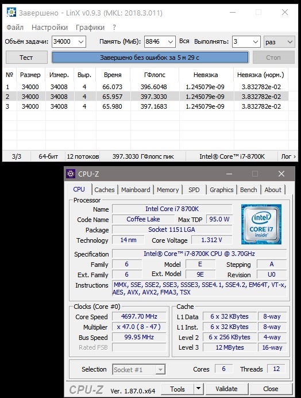This screenshot has width=301, height=398.
Task: Click the Validate button
Action: pyautogui.click(x=226, y=389)
